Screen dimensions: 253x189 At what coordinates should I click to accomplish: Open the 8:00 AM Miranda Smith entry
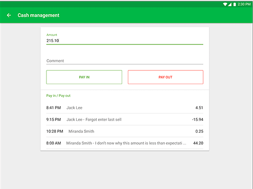pos(125,143)
